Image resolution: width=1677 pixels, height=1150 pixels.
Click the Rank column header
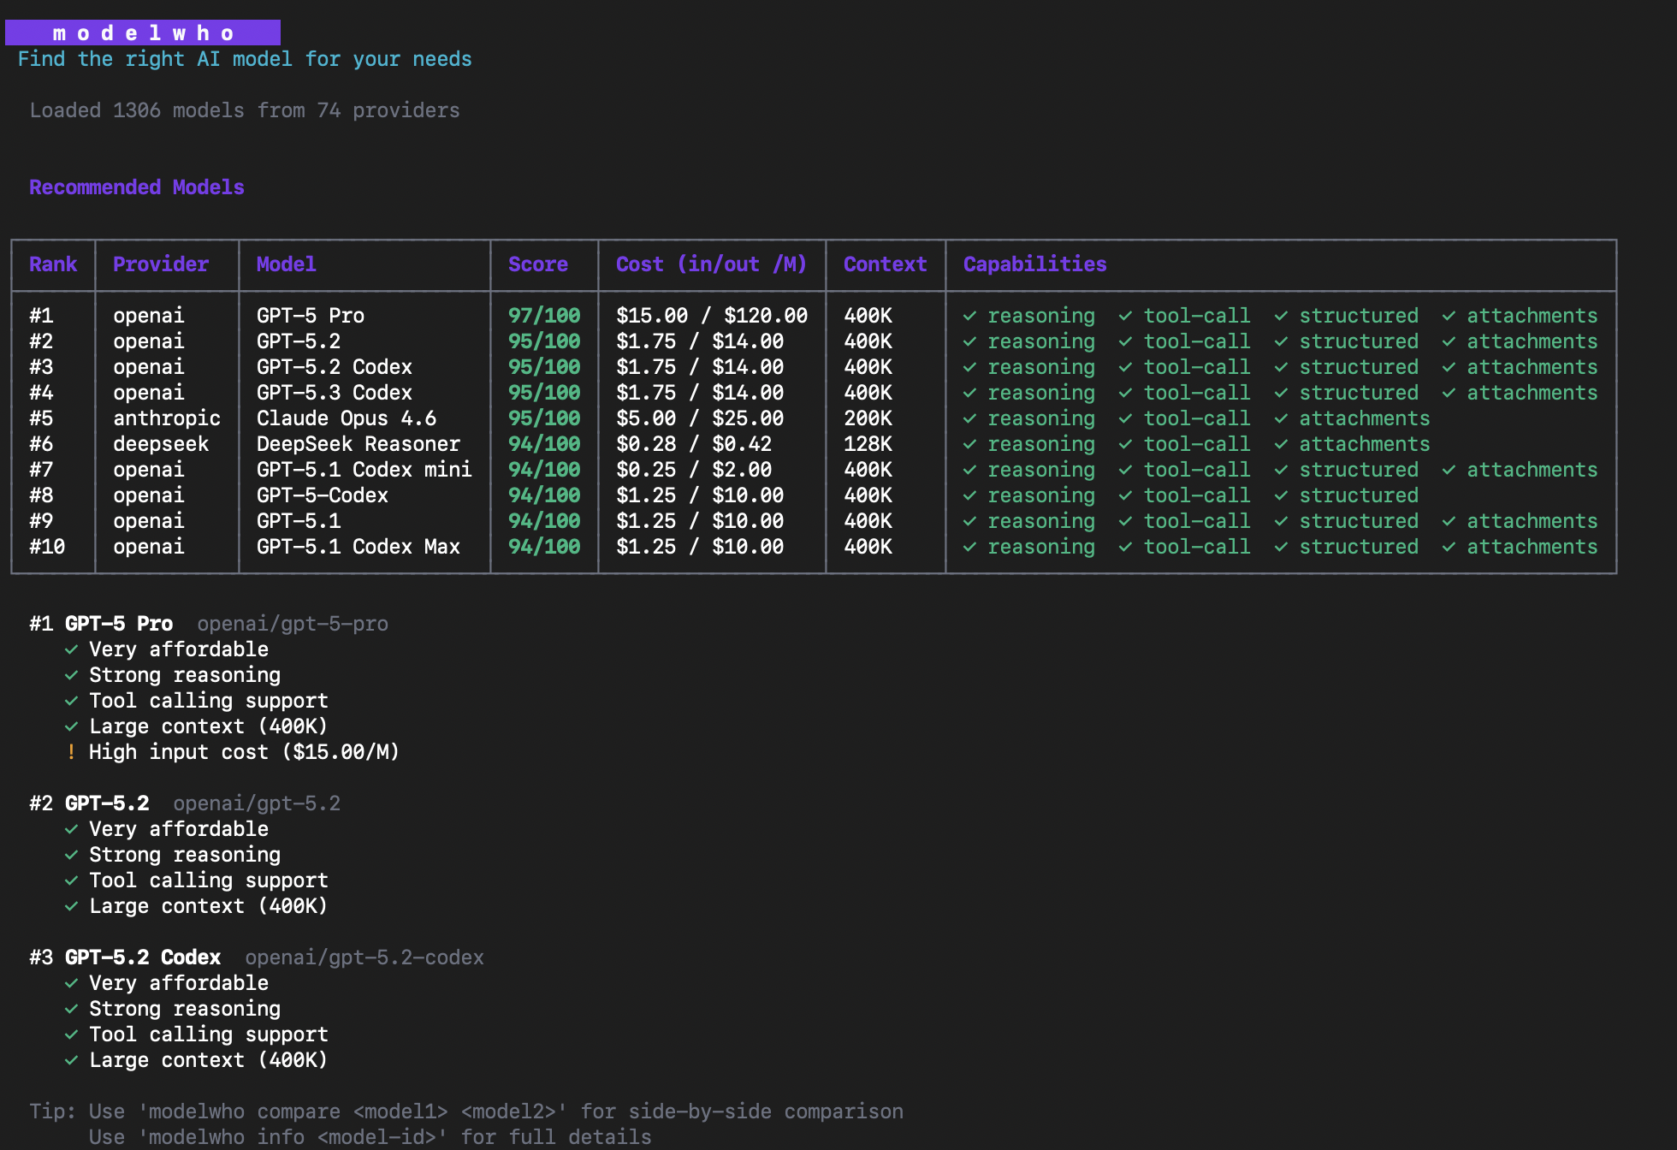[x=53, y=264]
